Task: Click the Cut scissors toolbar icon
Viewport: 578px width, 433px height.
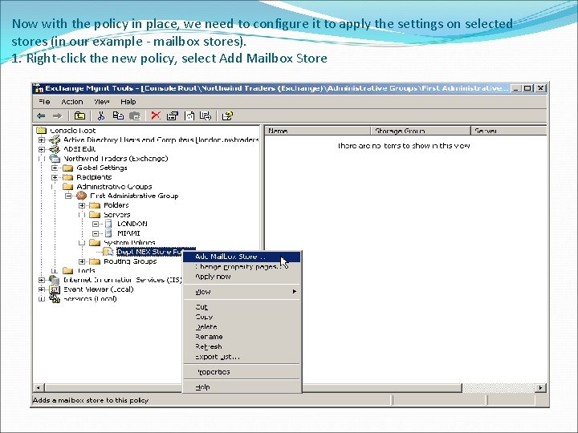Action: coord(101,116)
